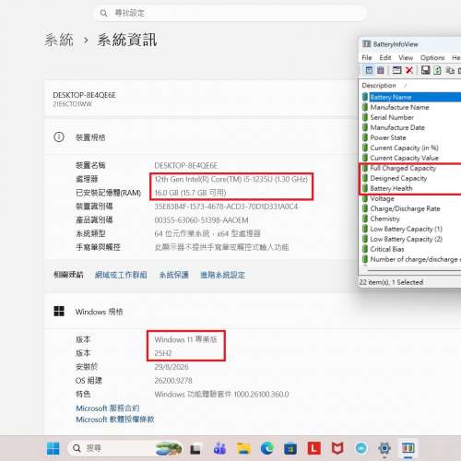Select the Full Charged Capacity row

[x=411, y=168]
